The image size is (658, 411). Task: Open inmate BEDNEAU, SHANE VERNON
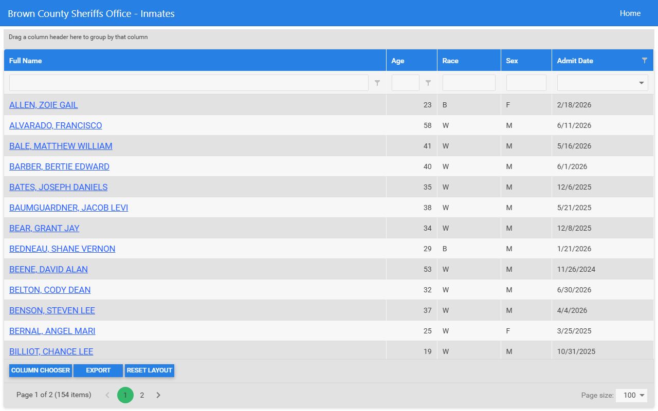click(62, 249)
